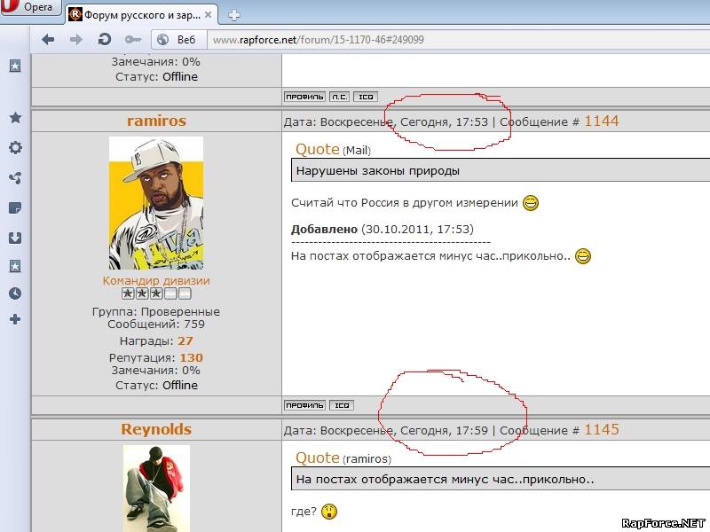Image resolution: width=710 pixels, height=532 pixels.
Task: Open ramiros awards count 27
Action: (185, 341)
